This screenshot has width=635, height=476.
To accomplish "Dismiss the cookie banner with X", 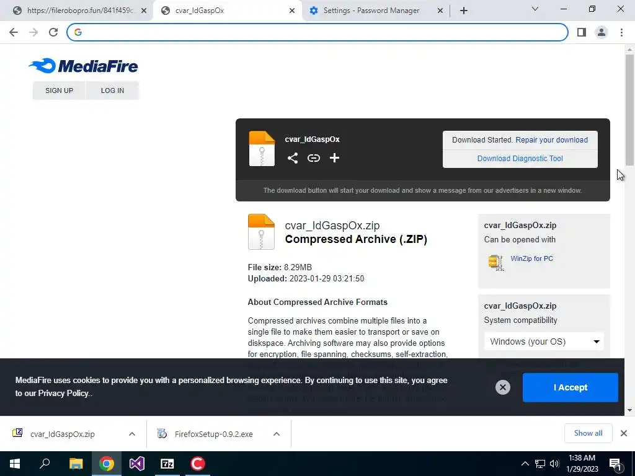I will (x=502, y=387).
